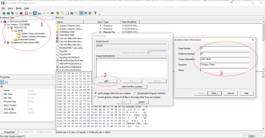This screenshot has width=265, height=138.
Task: Open the Image Mounting toolbar icon
Action: [x=12, y=13]
